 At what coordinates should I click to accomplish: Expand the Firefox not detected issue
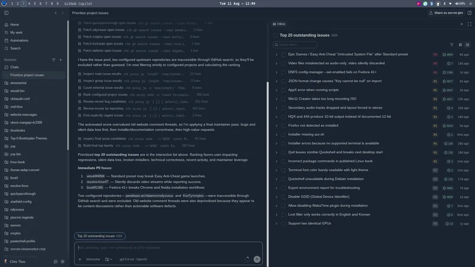pyautogui.click(x=276, y=126)
